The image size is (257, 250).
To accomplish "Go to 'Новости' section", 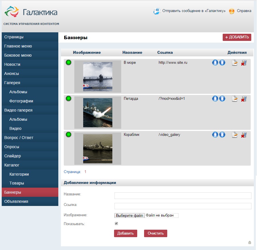I will click(x=30, y=64).
